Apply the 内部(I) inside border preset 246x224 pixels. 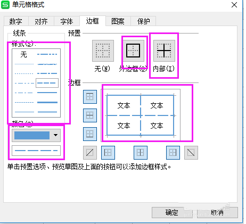[164, 51]
